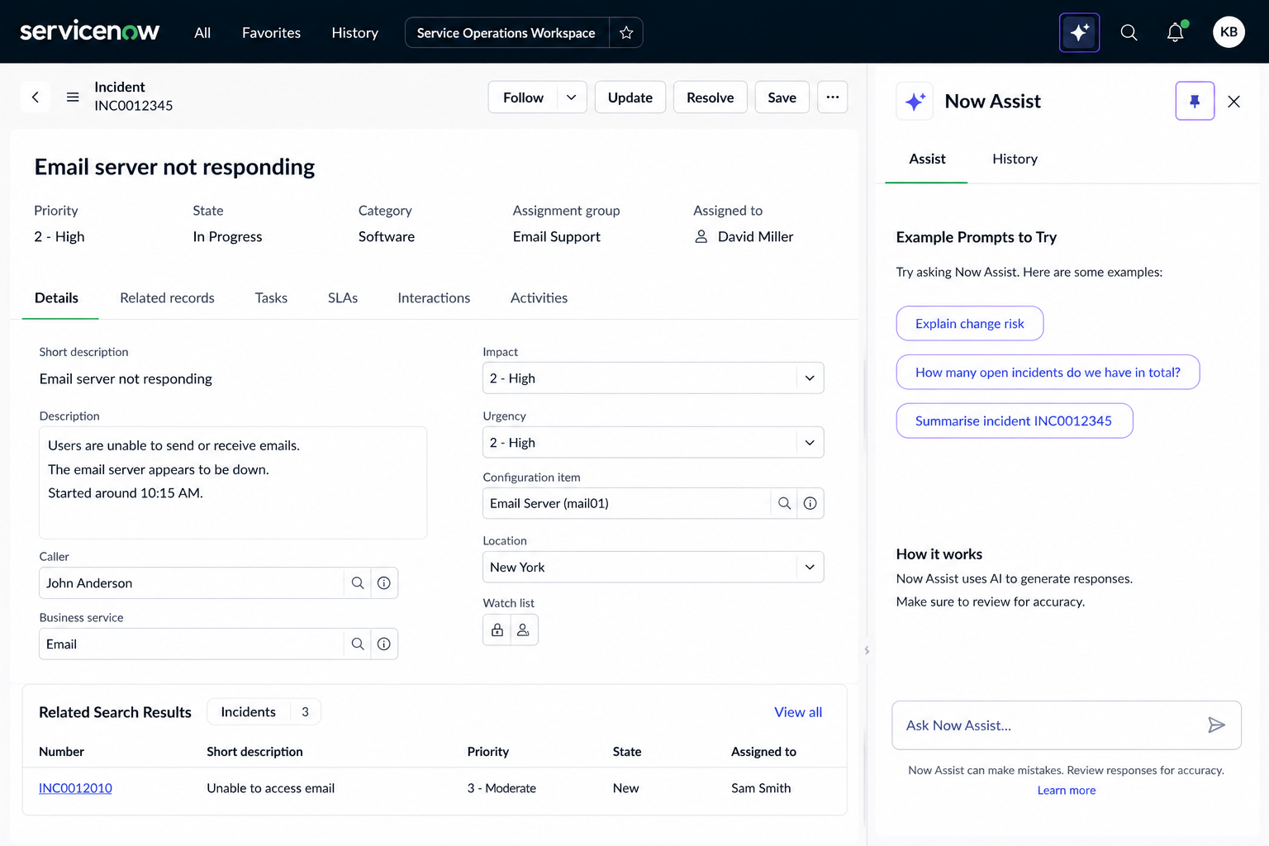
Task: Open global search magnifier icon
Action: 1129,32
